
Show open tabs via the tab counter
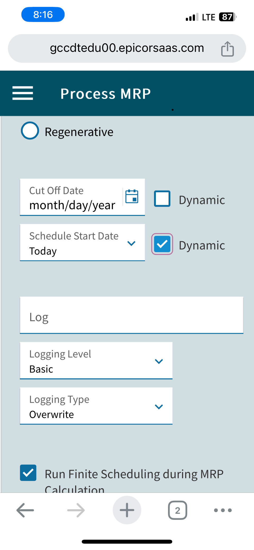(x=178, y=510)
